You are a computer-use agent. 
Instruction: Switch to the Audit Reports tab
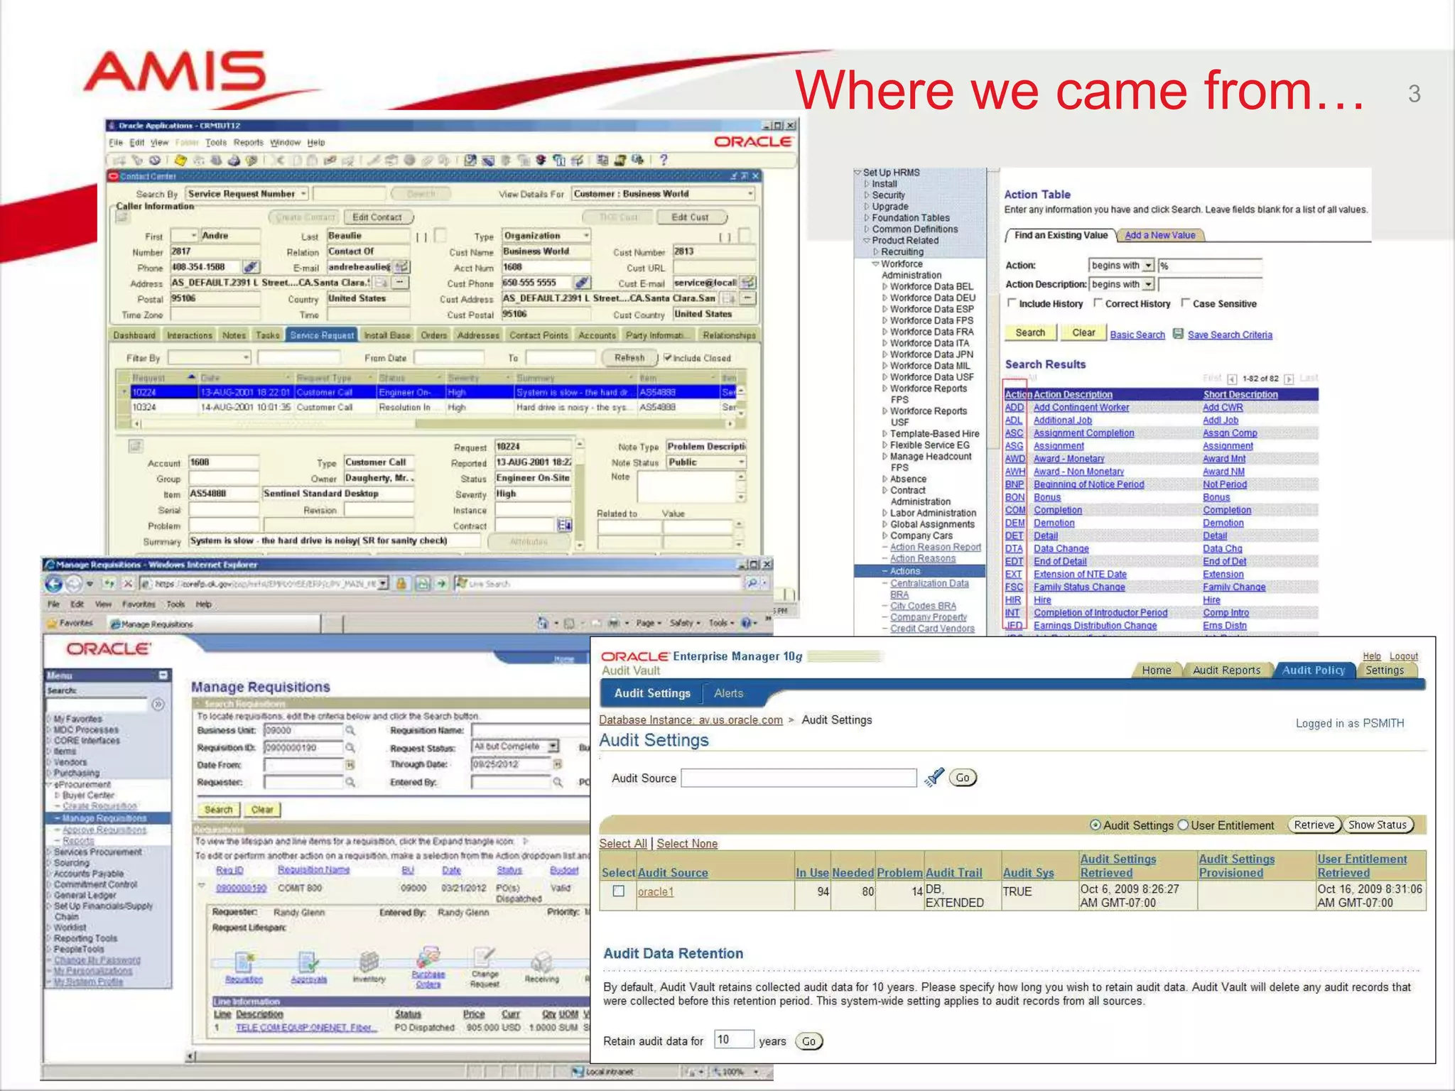1226,670
